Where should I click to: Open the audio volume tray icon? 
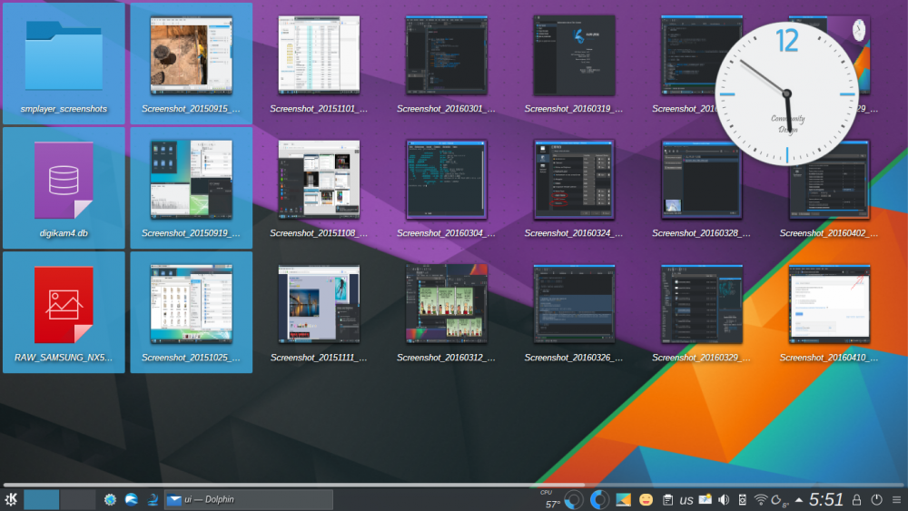click(724, 499)
